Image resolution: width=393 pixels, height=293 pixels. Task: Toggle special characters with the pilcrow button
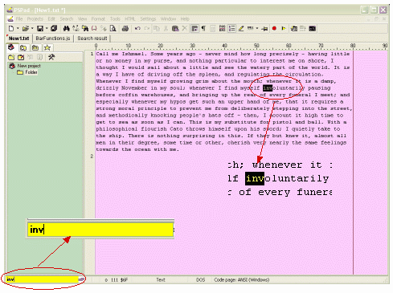click(203, 28)
